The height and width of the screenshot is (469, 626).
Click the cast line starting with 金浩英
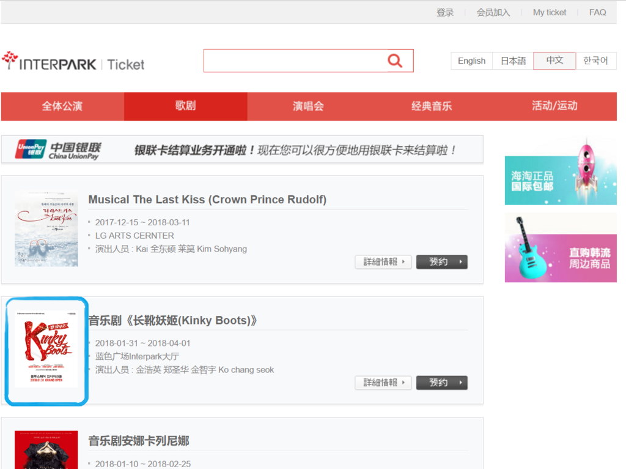185,369
